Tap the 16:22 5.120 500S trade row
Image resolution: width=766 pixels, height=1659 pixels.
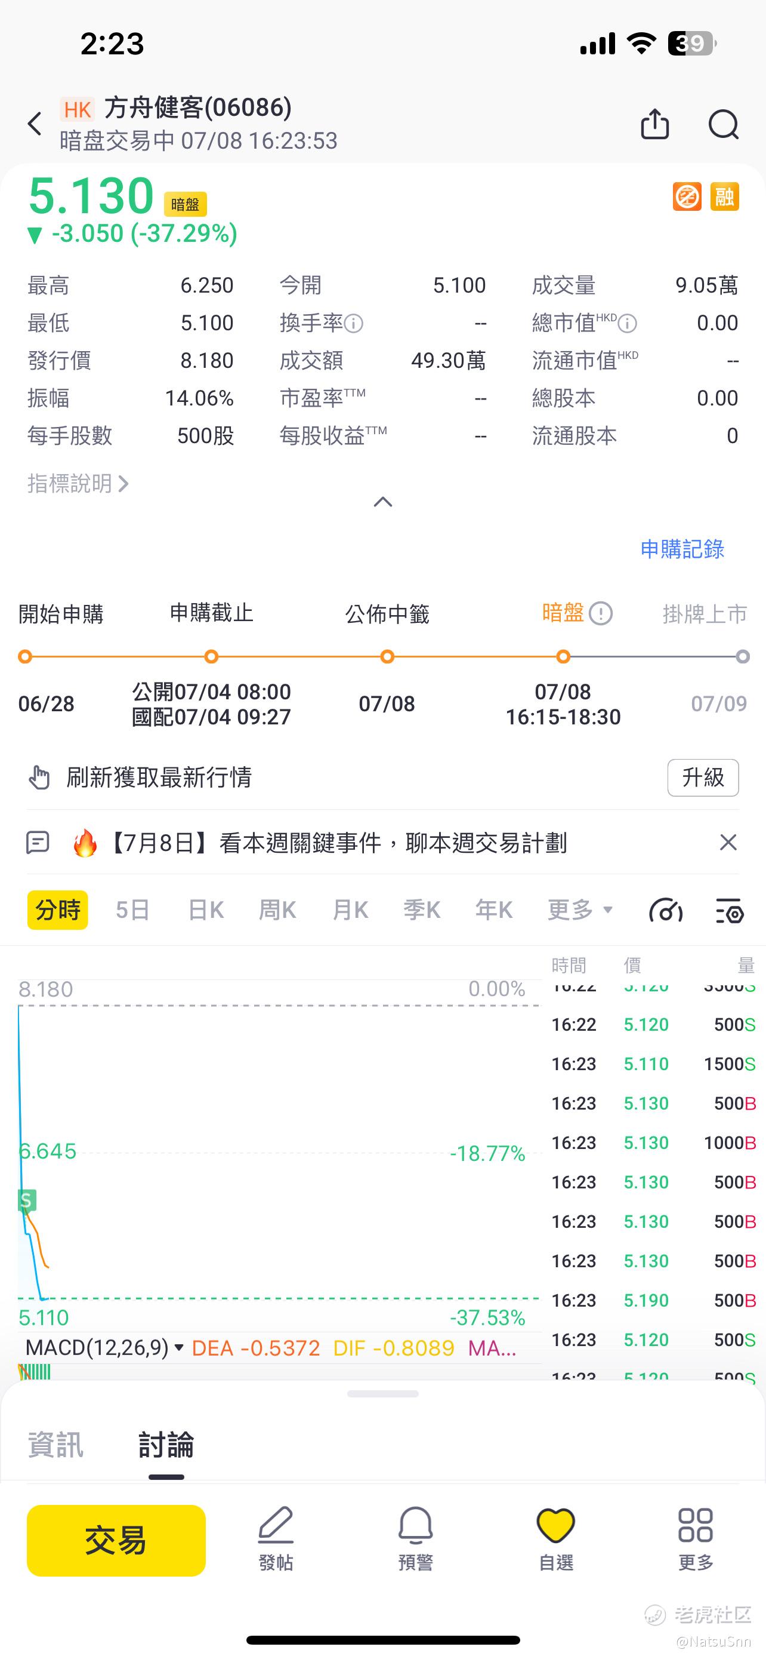pyautogui.click(x=653, y=1025)
